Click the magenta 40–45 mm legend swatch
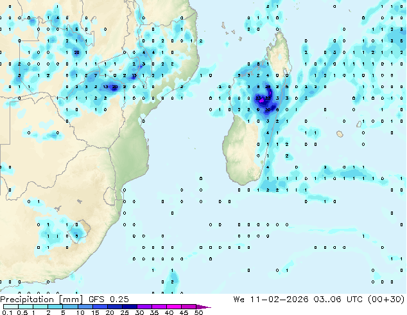The height and width of the screenshot is (315, 407). tap(174, 307)
